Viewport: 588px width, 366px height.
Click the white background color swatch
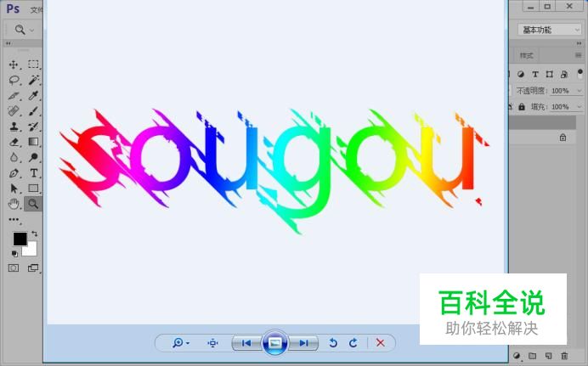coord(31,251)
